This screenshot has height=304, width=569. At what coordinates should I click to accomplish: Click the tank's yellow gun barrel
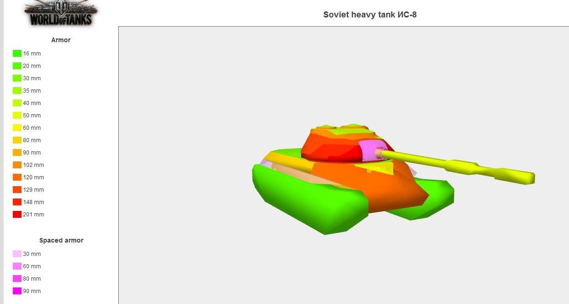point(459,165)
